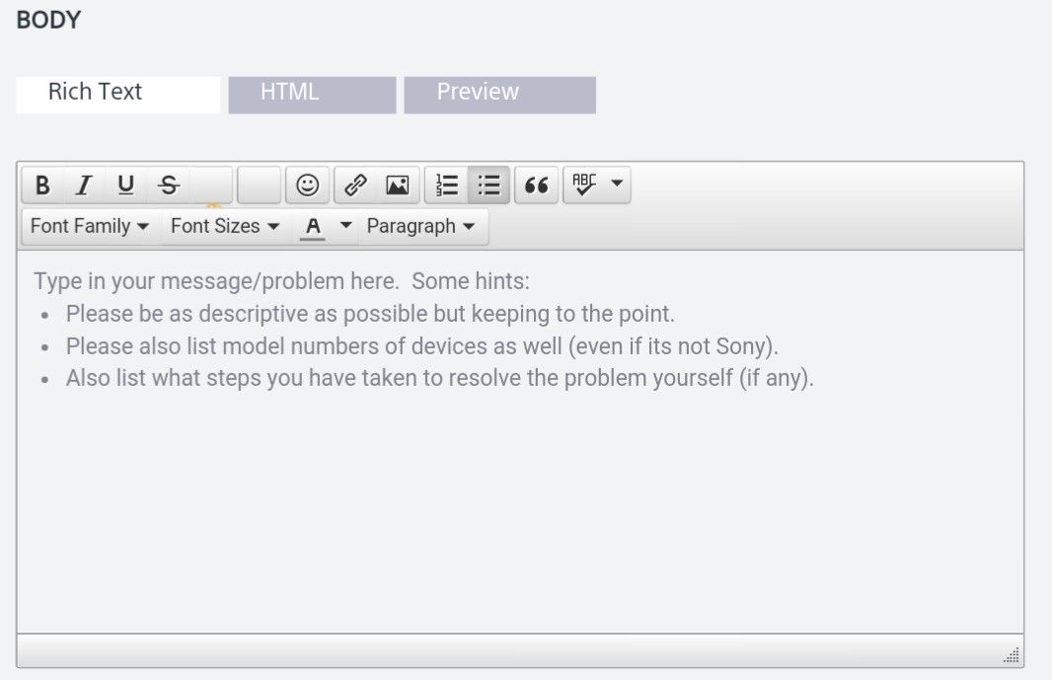Viewport: 1052px width, 680px height.
Task: Toggle italic formatting
Action: 84,186
